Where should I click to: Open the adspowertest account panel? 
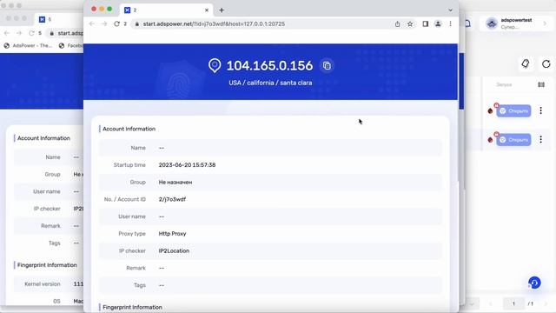click(x=516, y=23)
